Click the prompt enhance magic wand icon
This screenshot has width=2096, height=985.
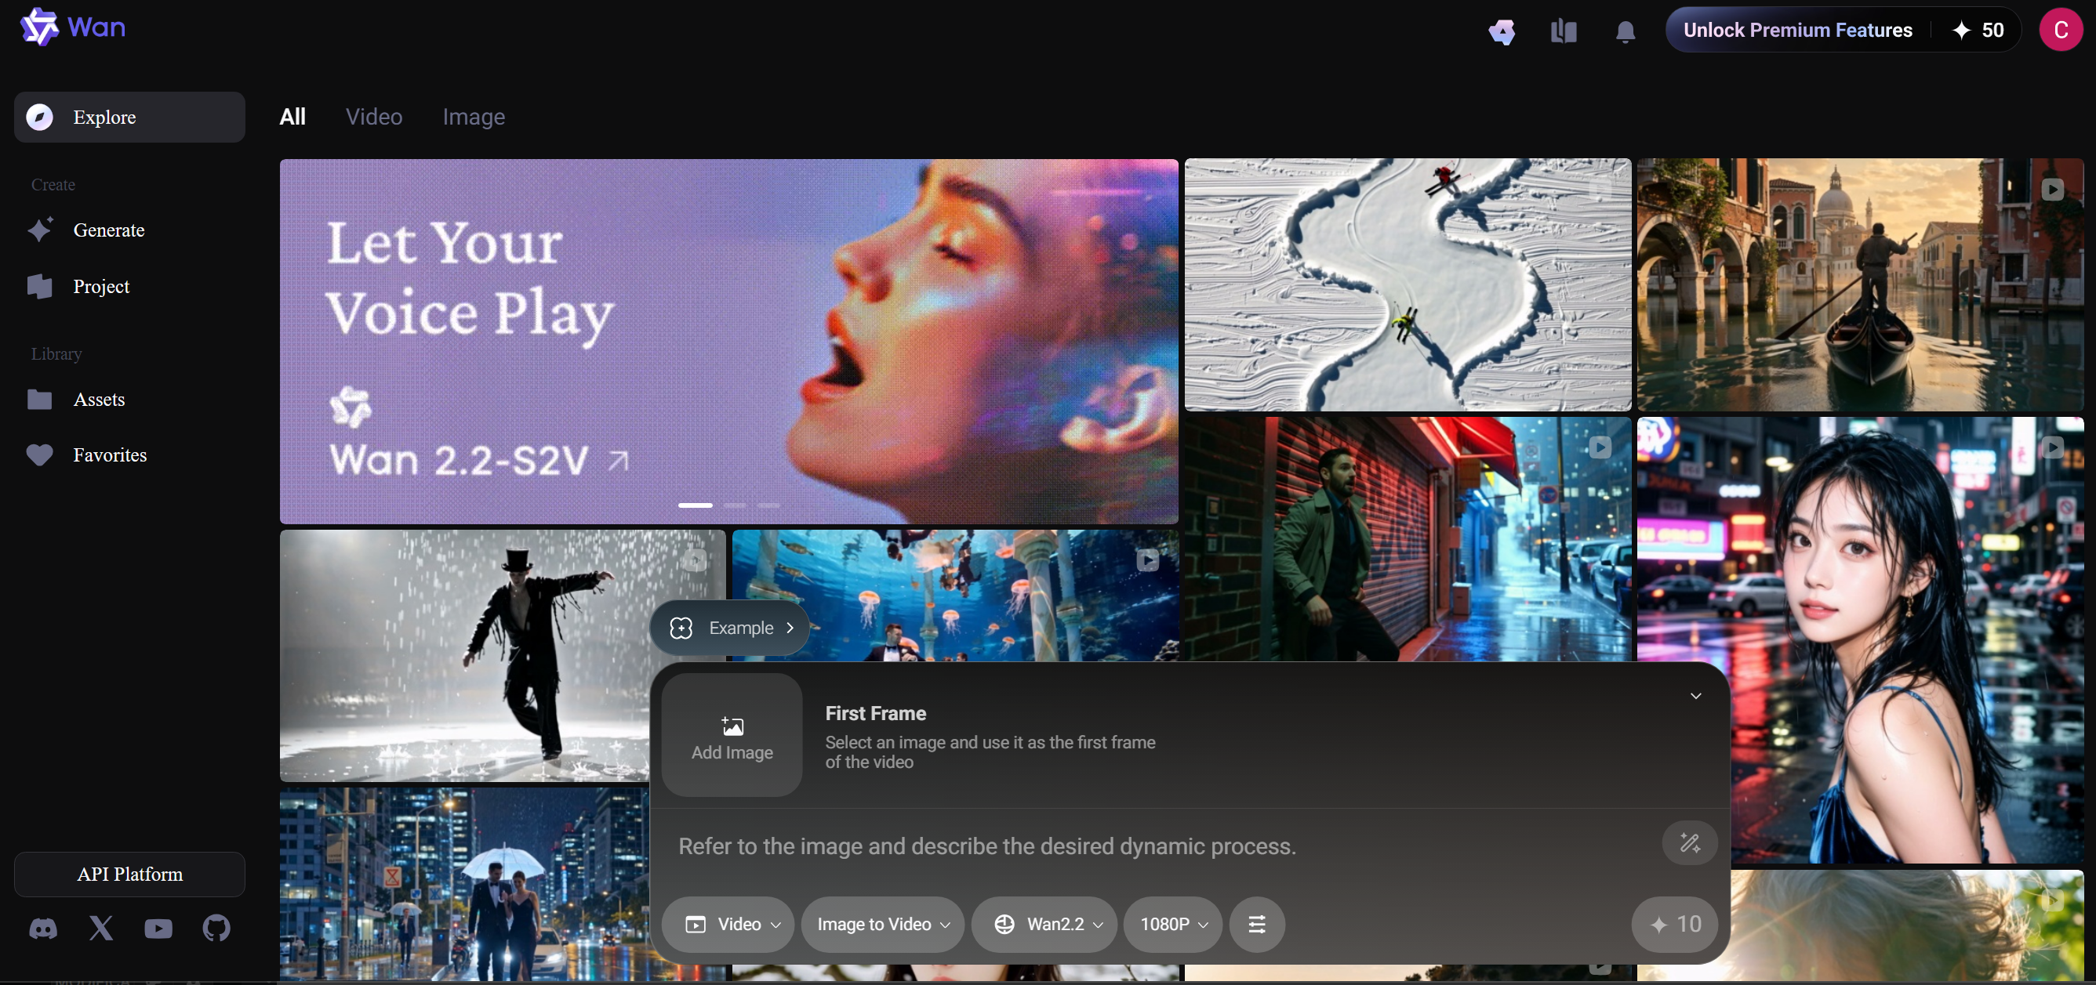click(x=1689, y=842)
